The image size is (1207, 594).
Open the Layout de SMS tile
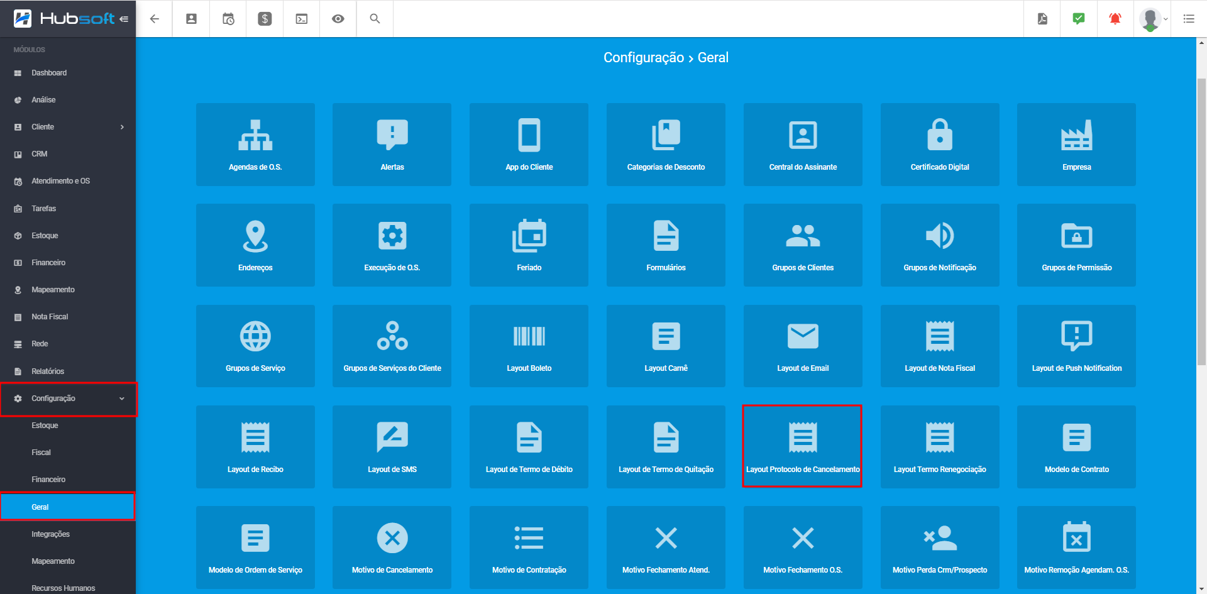(392, 447)
